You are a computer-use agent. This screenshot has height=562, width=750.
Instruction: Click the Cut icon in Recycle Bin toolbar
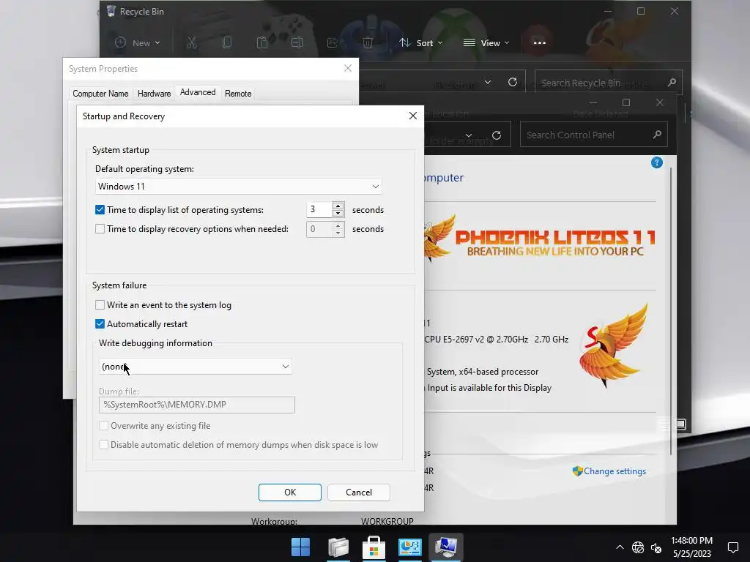coord(192,43)
